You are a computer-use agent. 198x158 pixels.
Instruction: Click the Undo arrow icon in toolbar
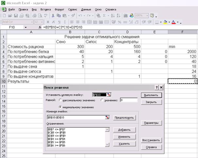(x=80, y=15)
